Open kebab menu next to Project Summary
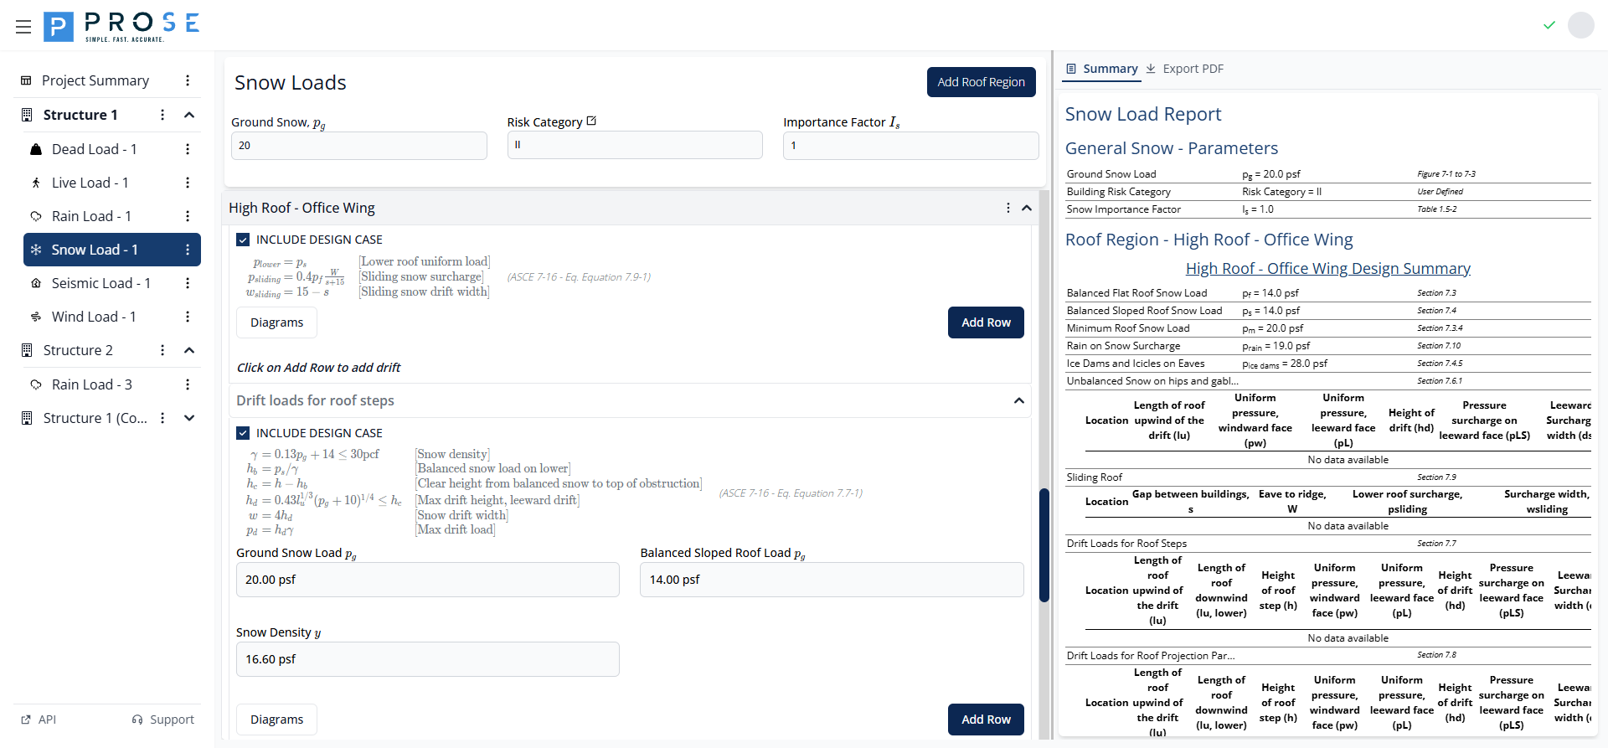The height and width of the screenshot is (748, 1608). [x=188, y=80]
